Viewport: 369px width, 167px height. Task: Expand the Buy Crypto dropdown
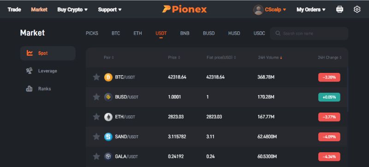pos(72,10)
